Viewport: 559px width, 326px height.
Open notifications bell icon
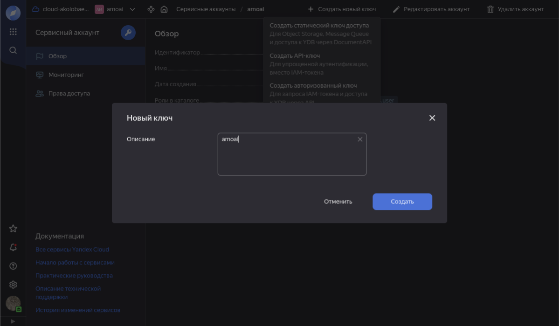[13, 247]
